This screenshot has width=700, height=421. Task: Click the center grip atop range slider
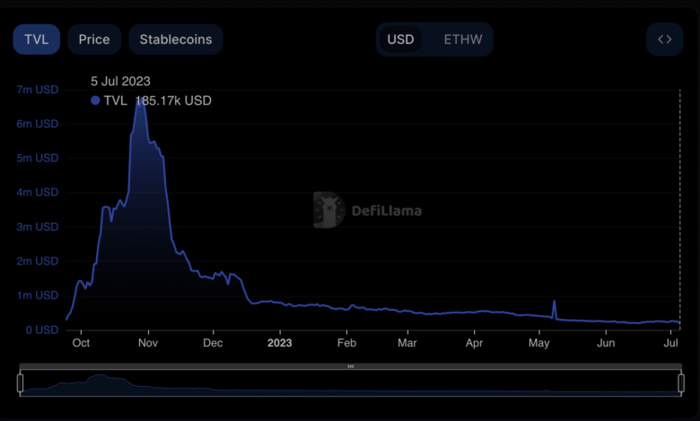pos(350,366)
